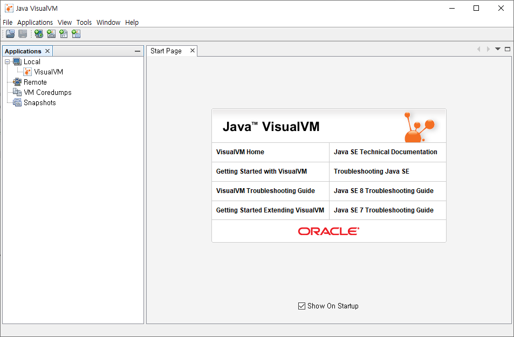This screenshot has height=337, width=514.
Task: Open VisualVM Troubleshooting Guide link
Action: click(265, 190)
